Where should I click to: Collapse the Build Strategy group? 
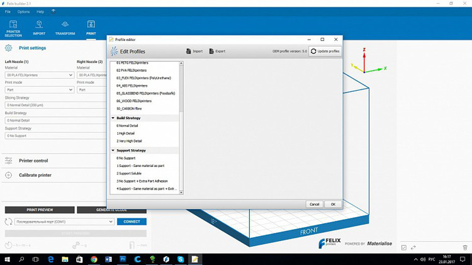coord(113,118)
